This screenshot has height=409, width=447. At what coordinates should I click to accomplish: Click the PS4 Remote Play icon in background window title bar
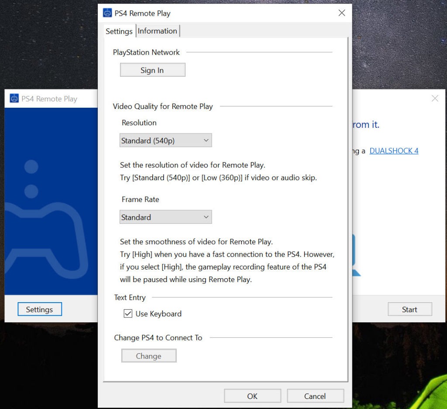click(14, 98)
